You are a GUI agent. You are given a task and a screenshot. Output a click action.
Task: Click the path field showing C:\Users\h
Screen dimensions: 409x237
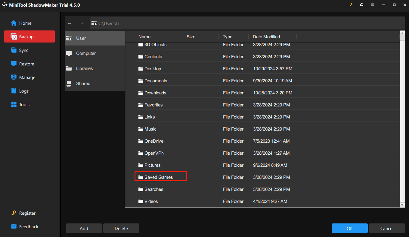(247, 23)
